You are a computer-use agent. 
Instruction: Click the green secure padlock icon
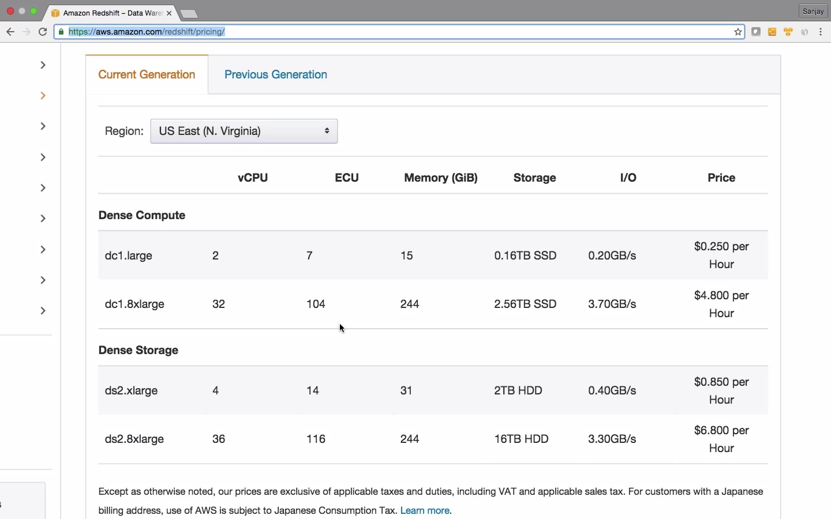(62, 32)
